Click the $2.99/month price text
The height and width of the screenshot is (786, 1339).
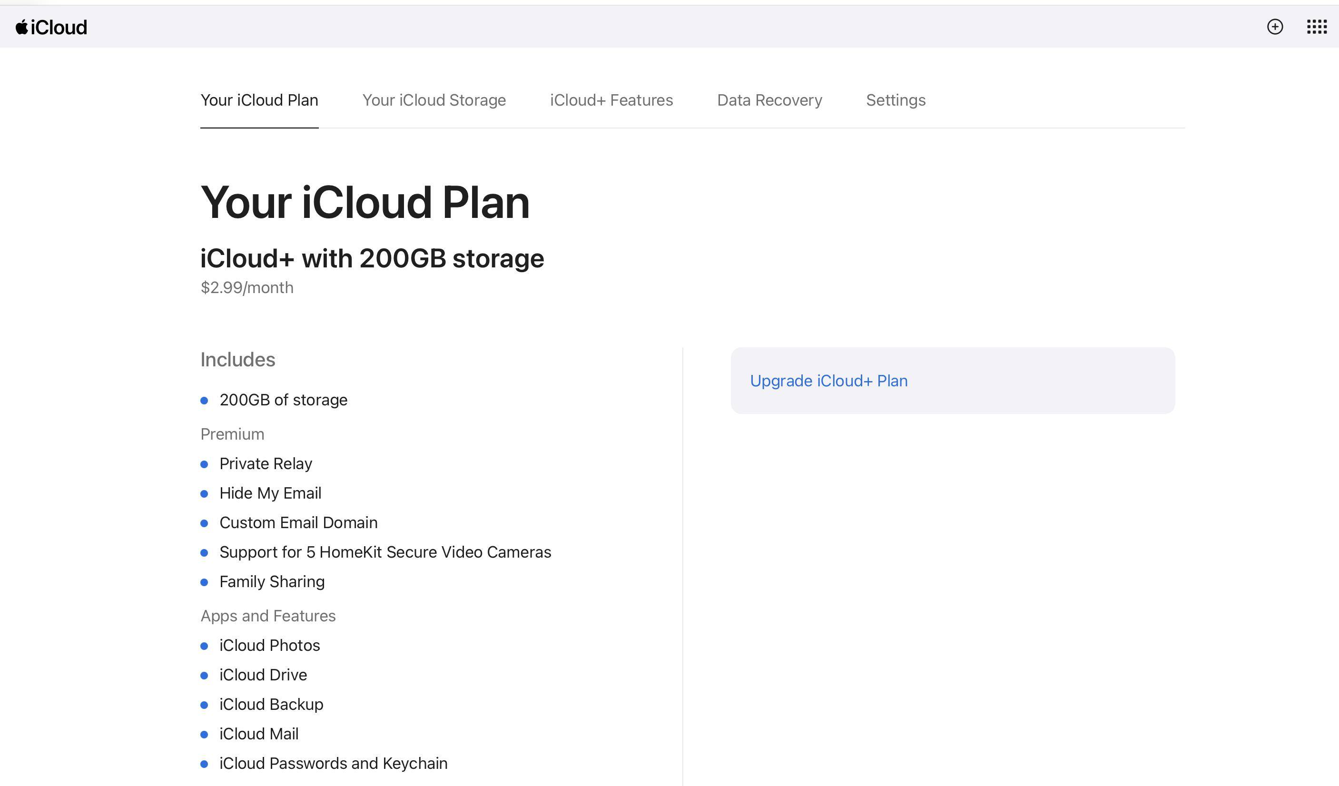click(247, 287)
